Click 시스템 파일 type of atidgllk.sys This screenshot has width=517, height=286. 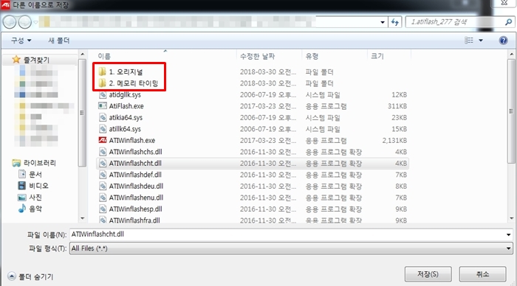(323, 95)
